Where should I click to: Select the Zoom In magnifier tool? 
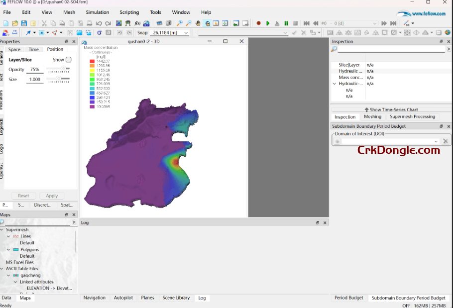click(179, 22)
